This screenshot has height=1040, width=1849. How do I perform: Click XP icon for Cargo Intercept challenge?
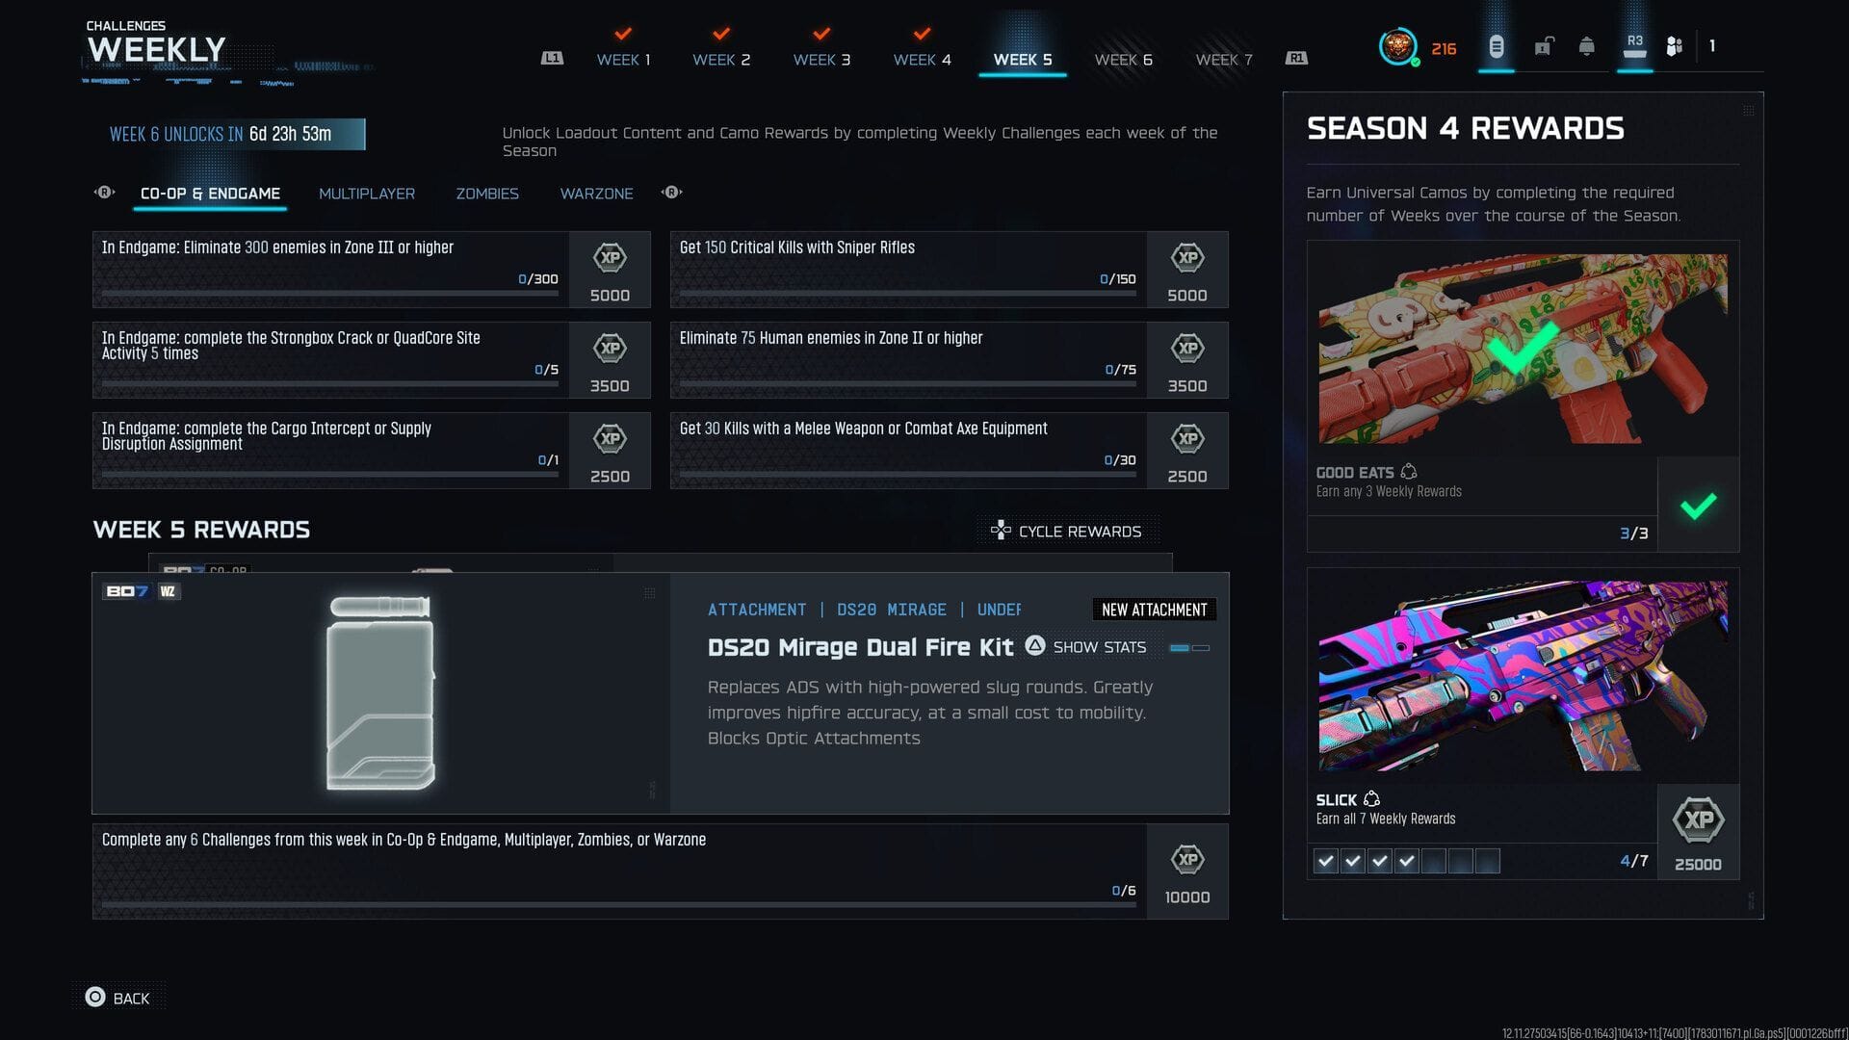(610, 439)
